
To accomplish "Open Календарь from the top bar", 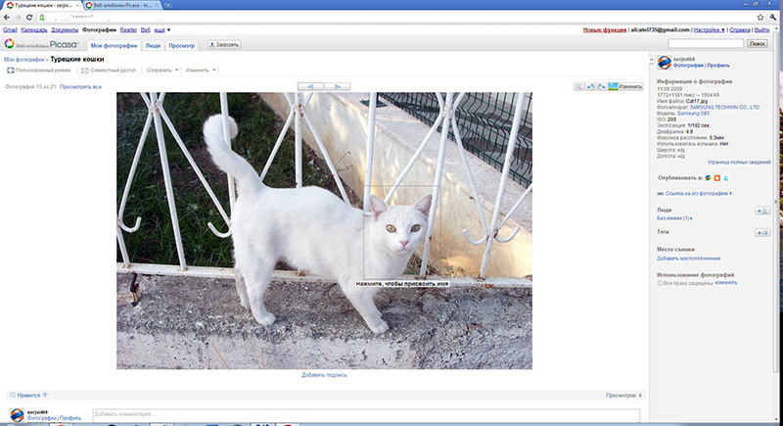I will click(x=34, y=30).
